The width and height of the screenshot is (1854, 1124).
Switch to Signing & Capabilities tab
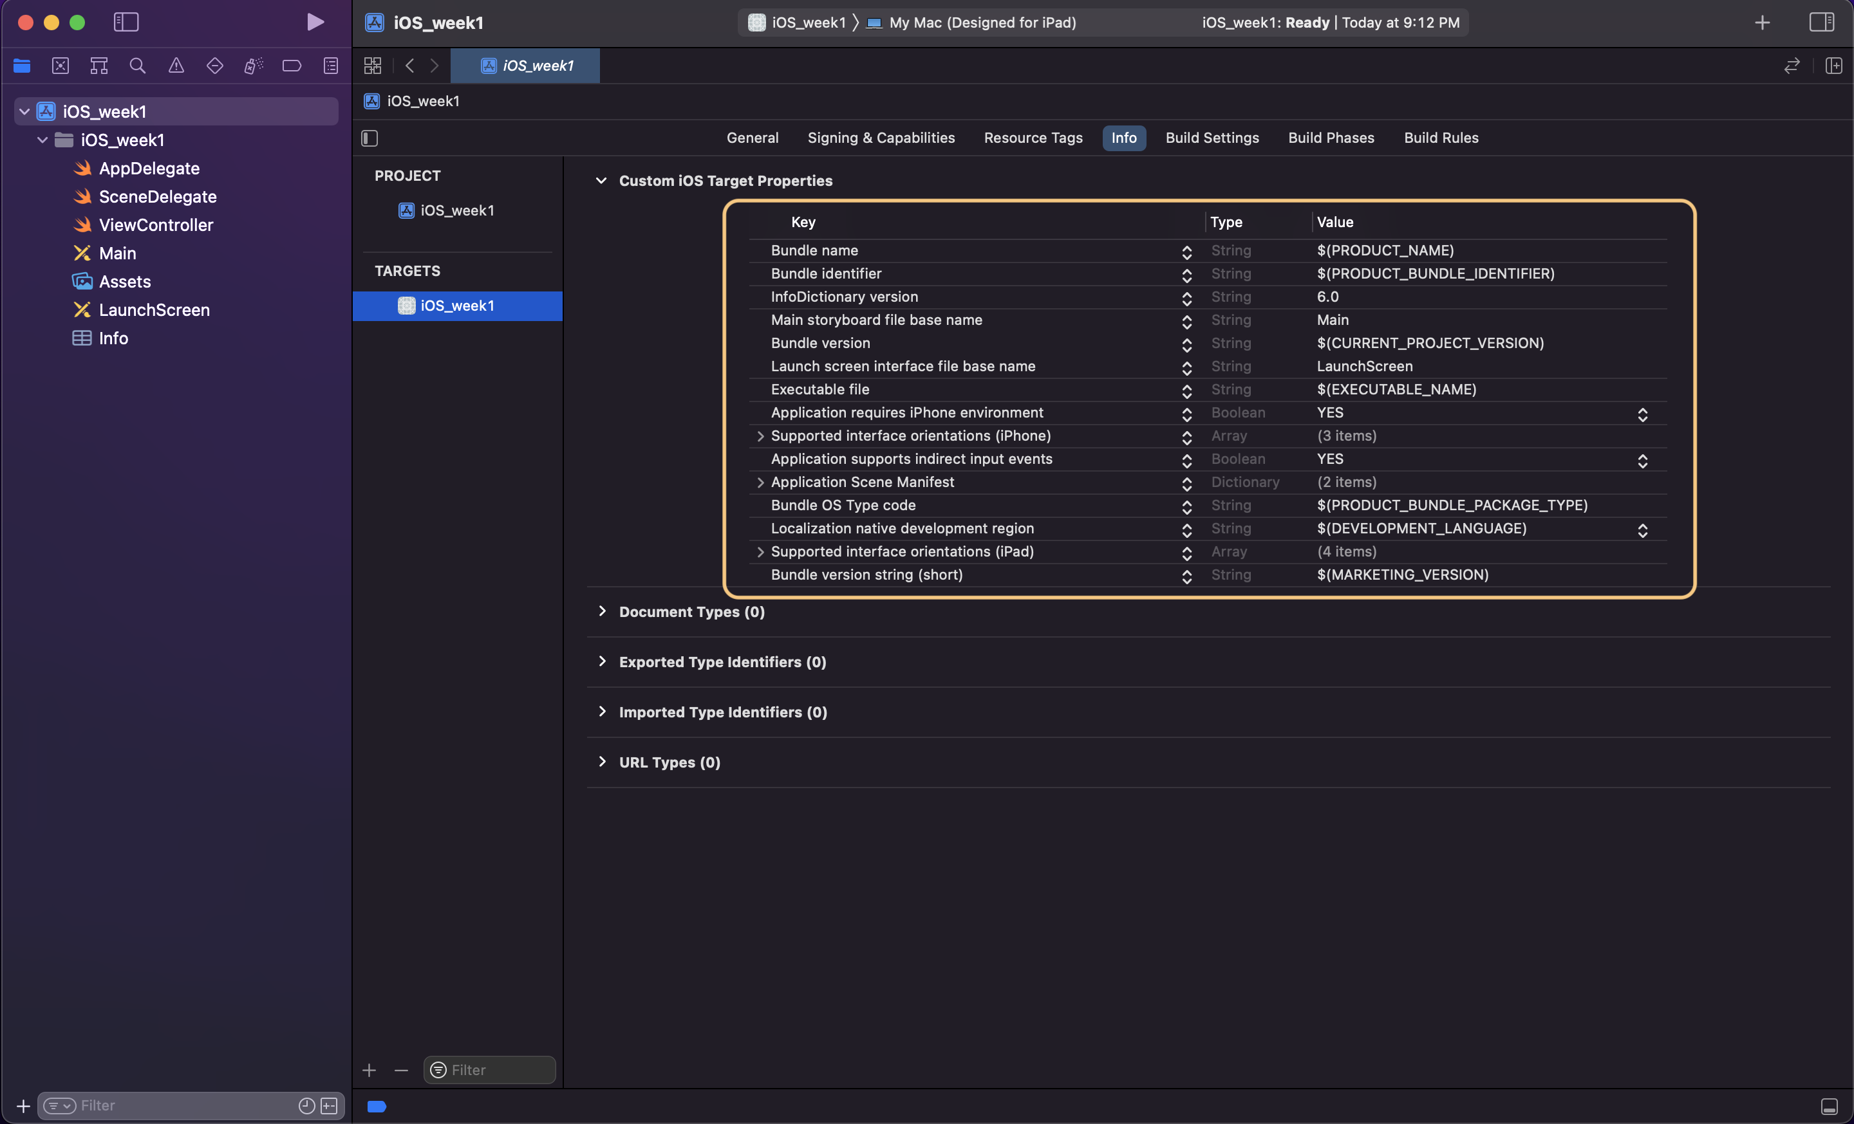point(881,138)
